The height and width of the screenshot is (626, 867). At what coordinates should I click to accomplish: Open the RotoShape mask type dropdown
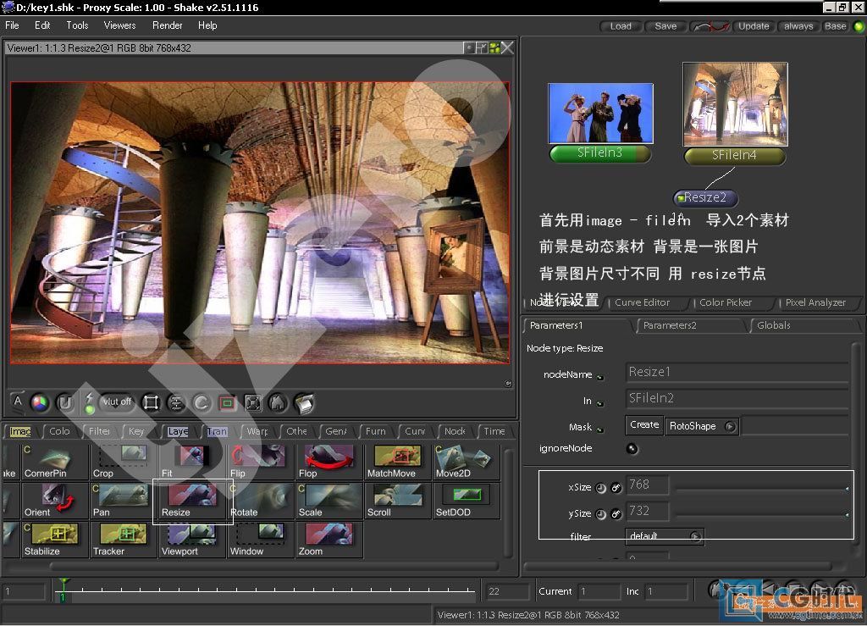point(702,426)
